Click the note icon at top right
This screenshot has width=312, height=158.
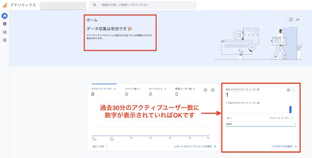291,20
